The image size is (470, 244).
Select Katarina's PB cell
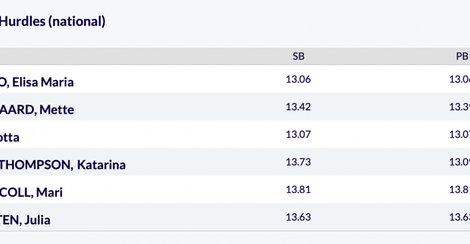tap(460, 162)
